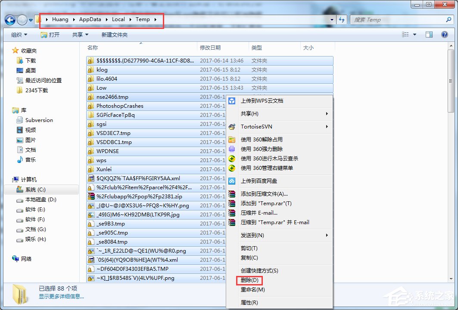Collapse the 库 node in sidebar

[10, 111]
